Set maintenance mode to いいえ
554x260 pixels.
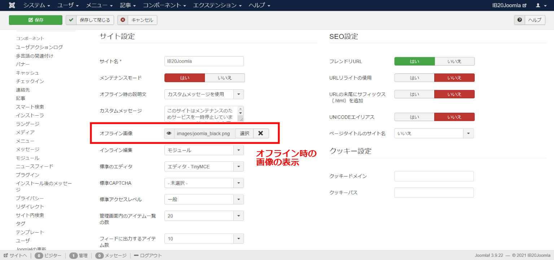coord(224,78)
